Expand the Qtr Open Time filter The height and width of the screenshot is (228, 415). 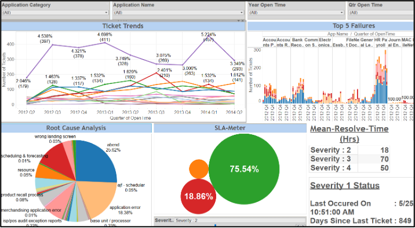(381, 12)
